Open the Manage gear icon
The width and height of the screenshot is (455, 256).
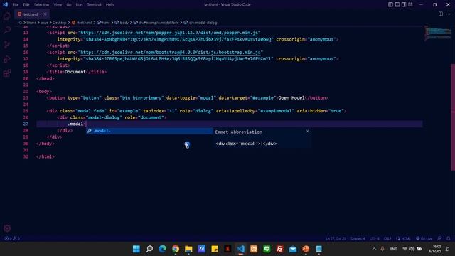coord(7,228)
